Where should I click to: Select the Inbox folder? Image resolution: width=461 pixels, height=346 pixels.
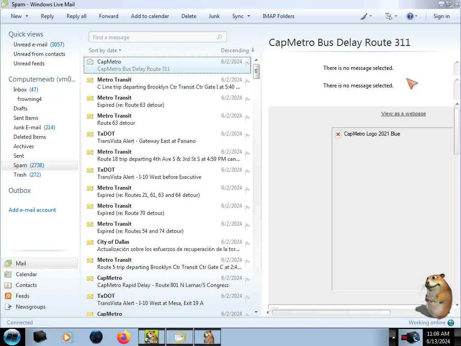pyautogui.click(x=26, y=90)
